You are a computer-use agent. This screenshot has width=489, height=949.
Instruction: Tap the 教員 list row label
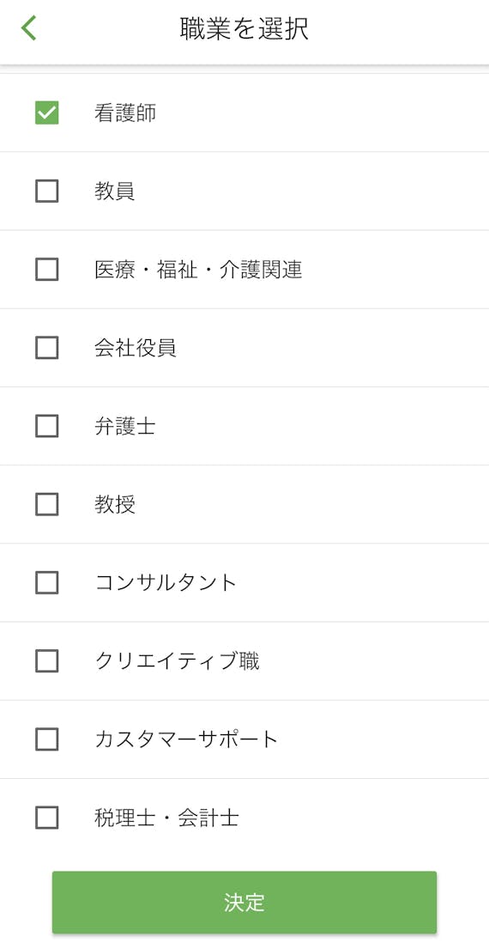click(x=115, y=191)
